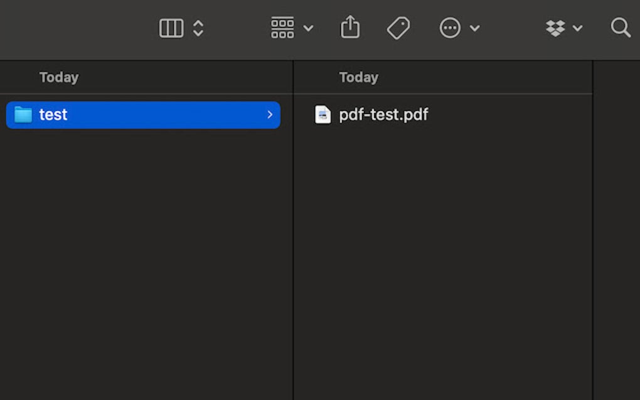Click the column view icon
The width and height of the screenshot is (640, 400).
point(171,28)
